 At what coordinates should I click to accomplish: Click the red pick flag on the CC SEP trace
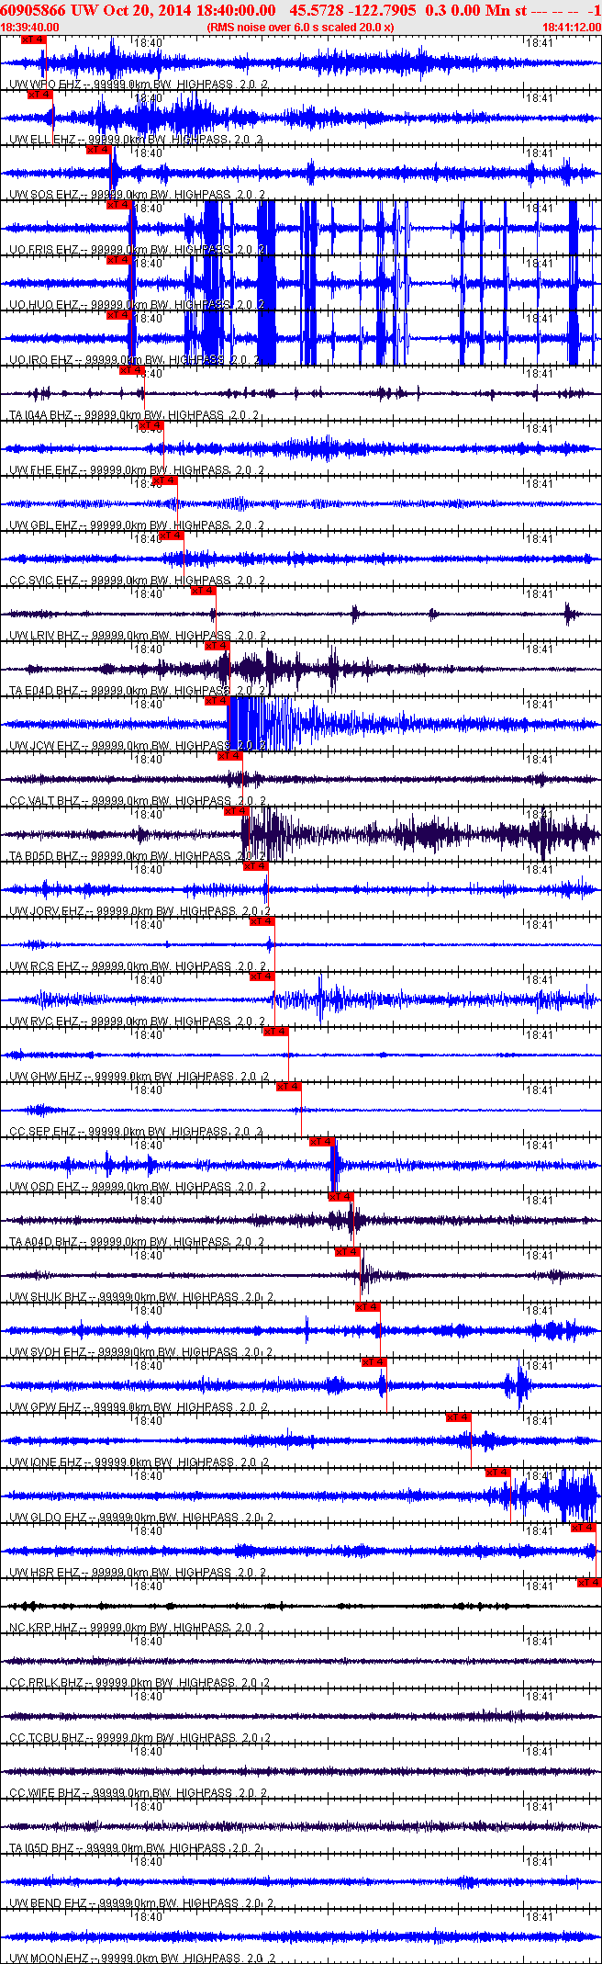point(289,1087)
